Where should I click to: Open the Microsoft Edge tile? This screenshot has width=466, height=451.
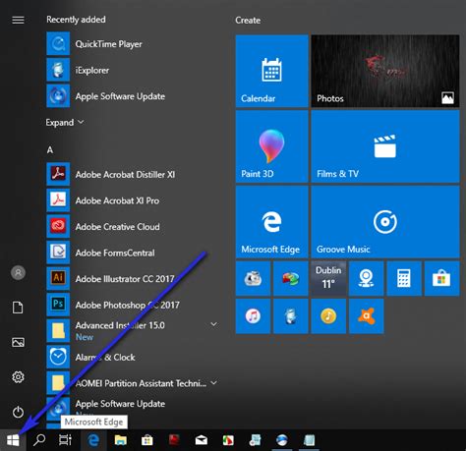272,222
